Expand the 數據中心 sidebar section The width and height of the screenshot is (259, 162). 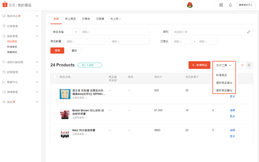pos(37,82)
